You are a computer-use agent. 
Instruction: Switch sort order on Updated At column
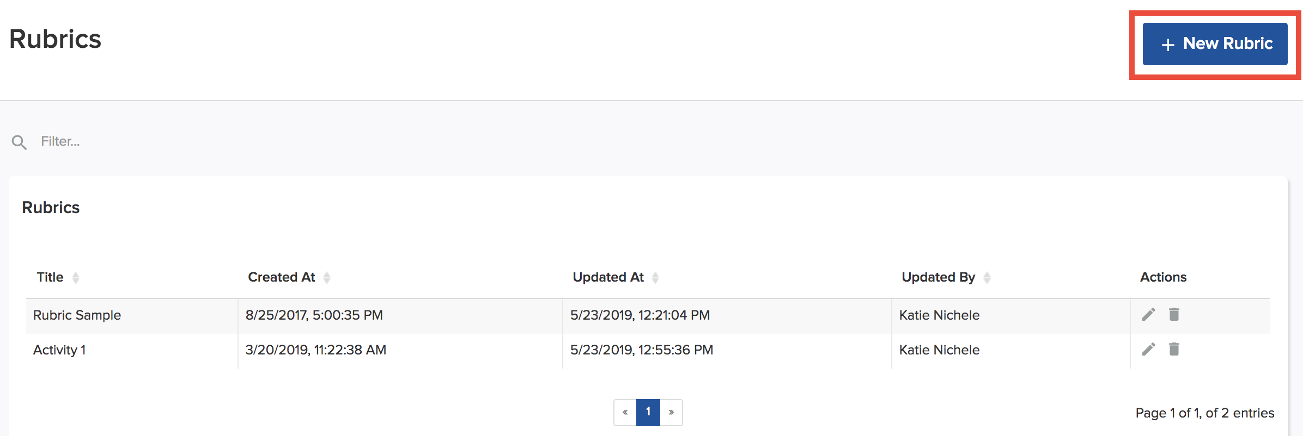(655, 277)
